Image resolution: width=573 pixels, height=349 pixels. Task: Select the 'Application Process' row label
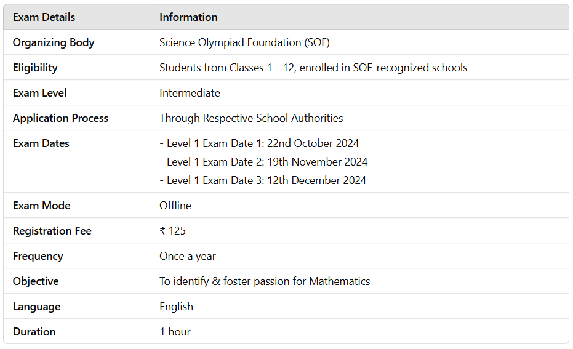coord(60,118)
